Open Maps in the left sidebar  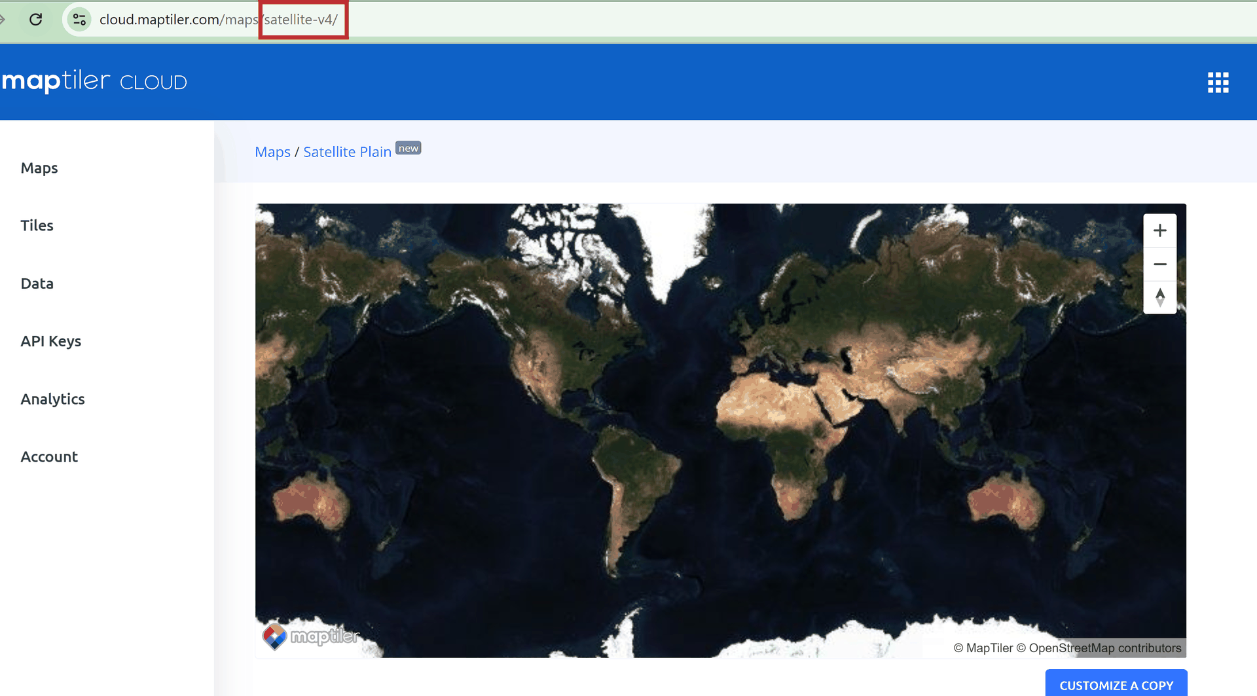tap(39, 168)
